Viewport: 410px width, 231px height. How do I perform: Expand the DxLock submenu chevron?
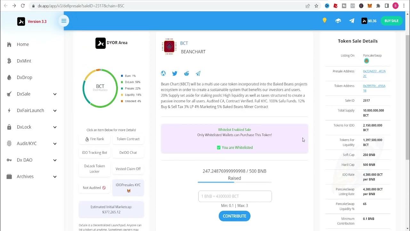tap(55, 127)
